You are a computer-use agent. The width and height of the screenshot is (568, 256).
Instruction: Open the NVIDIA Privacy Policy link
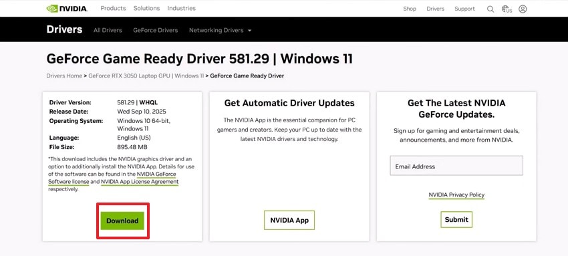[456, 195]
